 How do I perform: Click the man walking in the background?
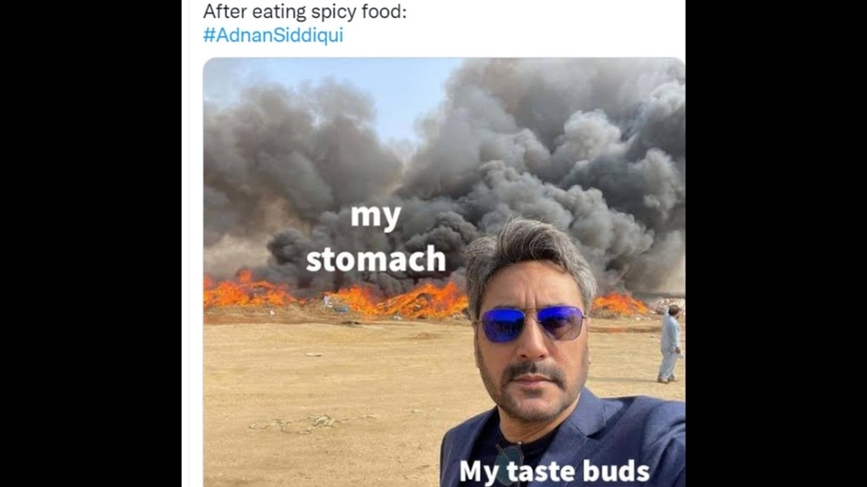coord(669,344)
